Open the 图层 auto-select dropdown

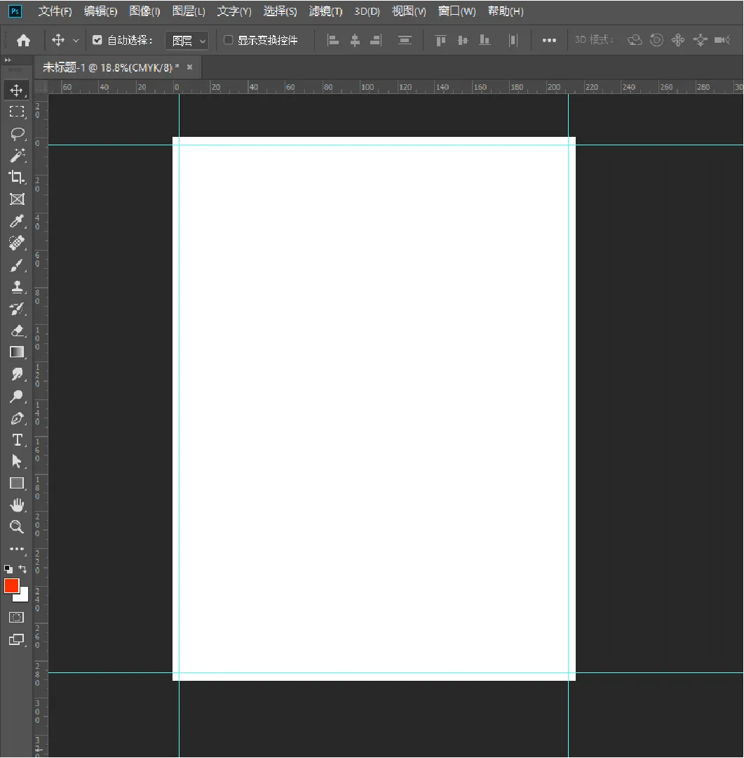click(x=187, y=41)
